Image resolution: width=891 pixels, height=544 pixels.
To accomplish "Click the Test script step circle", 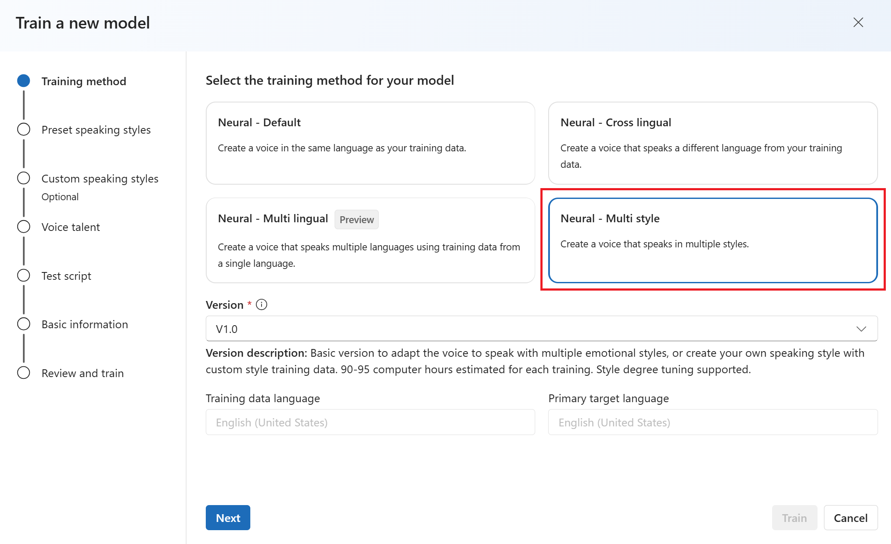I will [x=24, y=275].
